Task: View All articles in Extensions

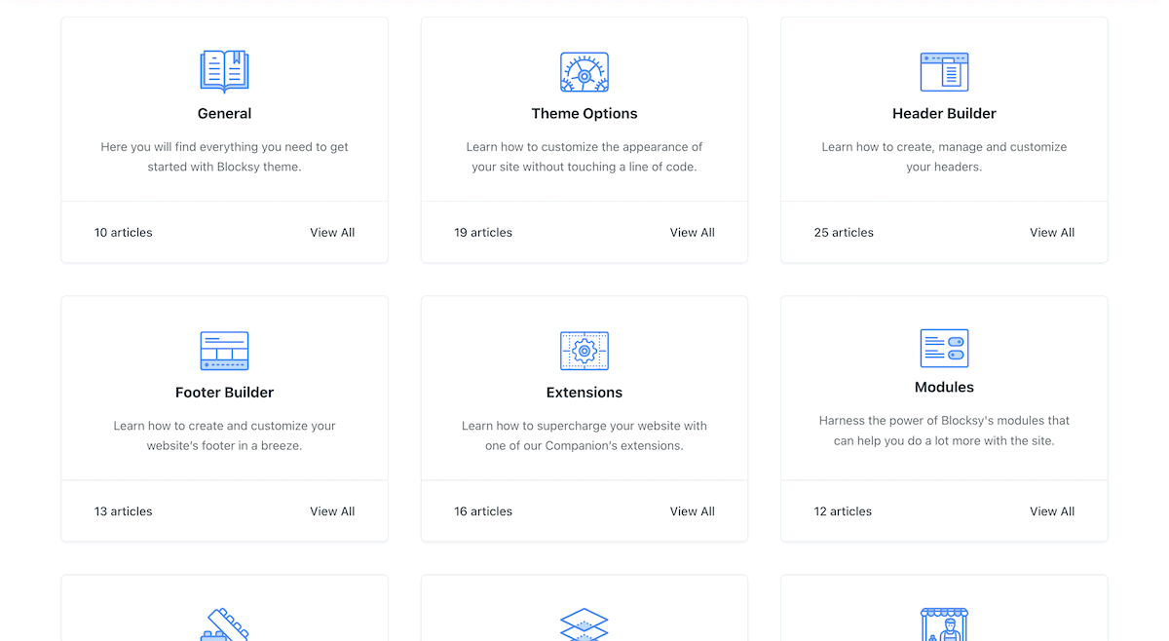Action: click(693, 511)
